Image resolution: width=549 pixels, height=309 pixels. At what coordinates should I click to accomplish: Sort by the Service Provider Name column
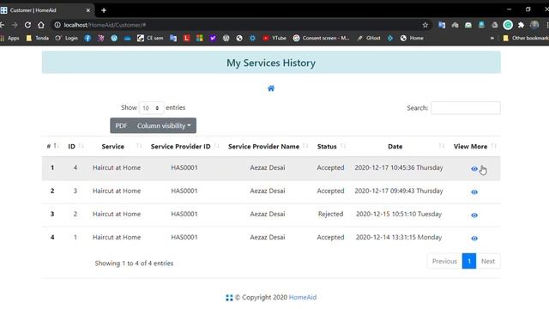click(268, 147)
